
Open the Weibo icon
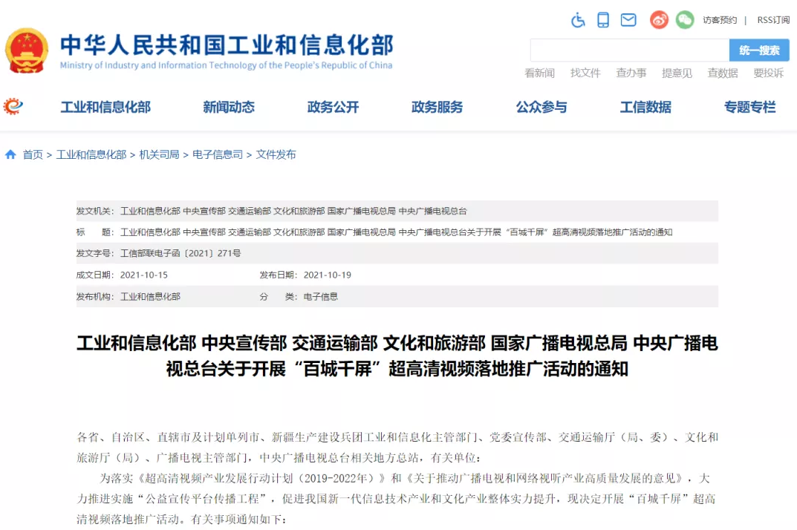[660, 20]
